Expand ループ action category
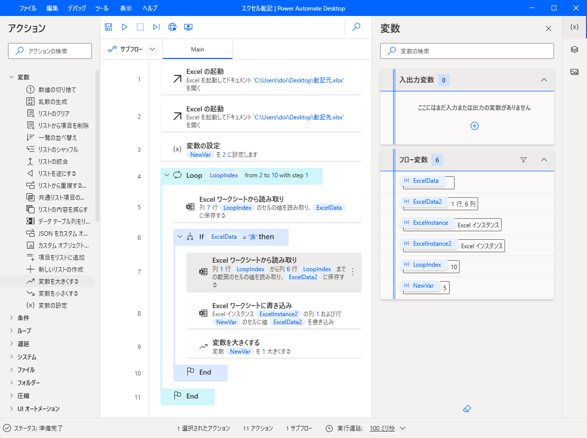 [x=11, y=331]
